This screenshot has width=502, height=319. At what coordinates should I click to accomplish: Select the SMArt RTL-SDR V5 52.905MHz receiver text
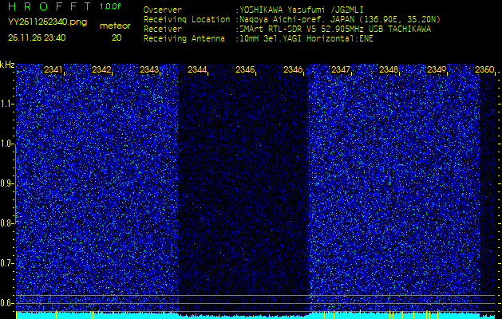(335, 30)
